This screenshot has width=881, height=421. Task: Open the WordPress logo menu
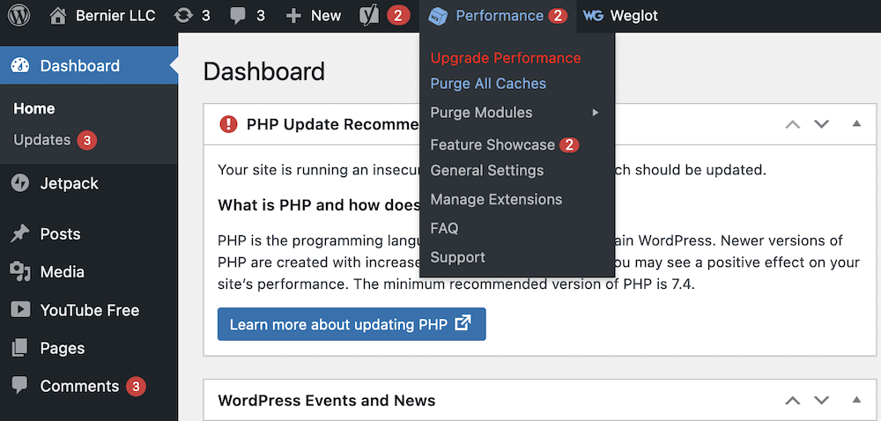click(x=19, y=16)
